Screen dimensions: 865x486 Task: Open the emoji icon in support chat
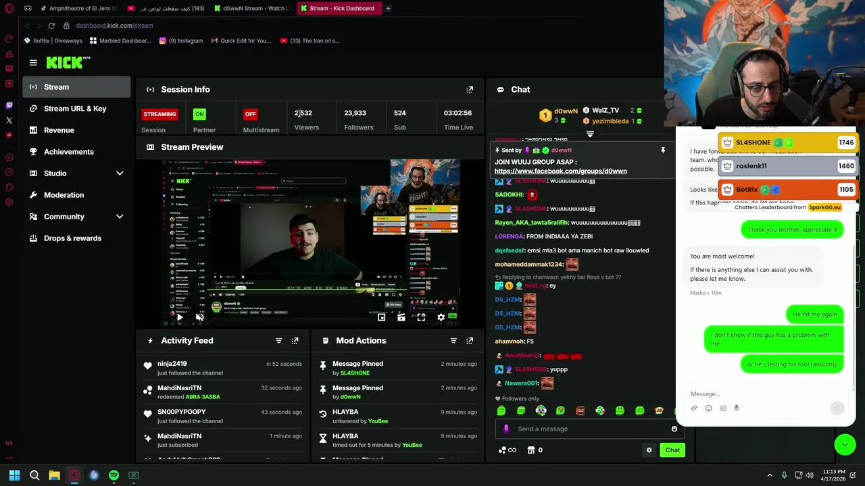pos(708,408)
